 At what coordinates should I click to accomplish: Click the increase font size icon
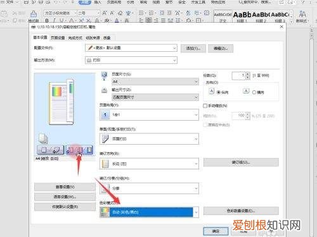click(x=105, y=13)
